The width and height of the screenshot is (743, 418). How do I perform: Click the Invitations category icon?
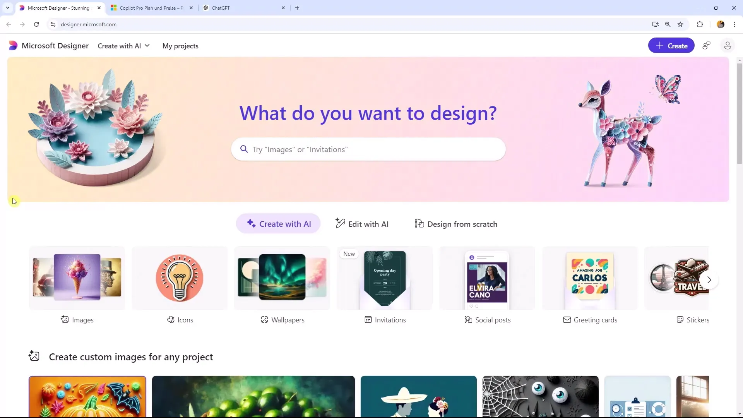pyautogui.click(x=385, y=278)
